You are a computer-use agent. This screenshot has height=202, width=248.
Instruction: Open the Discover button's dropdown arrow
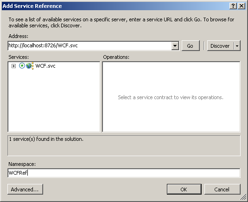(x=237, y=46)
